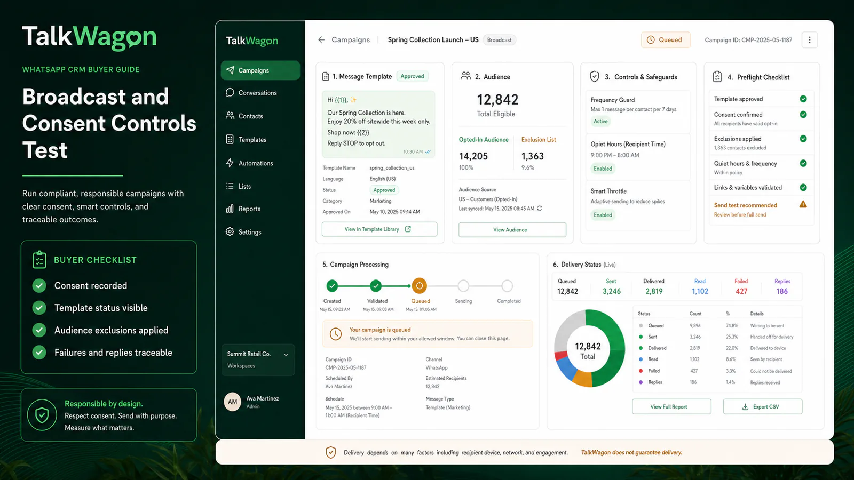
Task: Click View in Template Library button
Action: [x=379, y=229]
